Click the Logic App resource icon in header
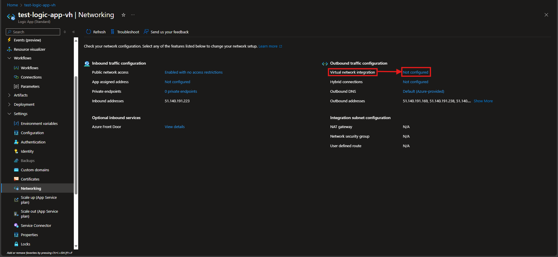558x257 pixels. 11,17
